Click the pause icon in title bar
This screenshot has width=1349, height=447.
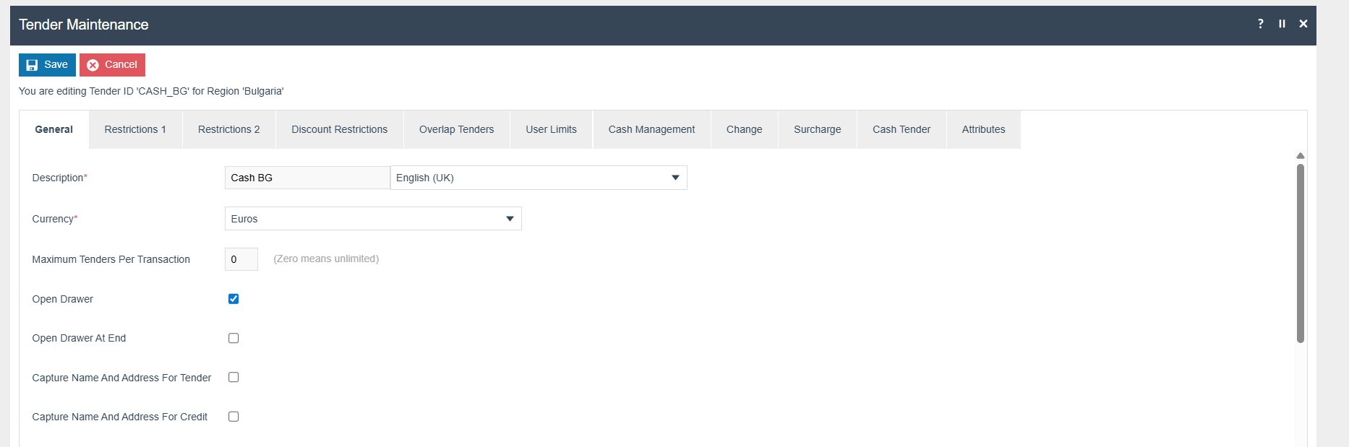coord(1282,24)
